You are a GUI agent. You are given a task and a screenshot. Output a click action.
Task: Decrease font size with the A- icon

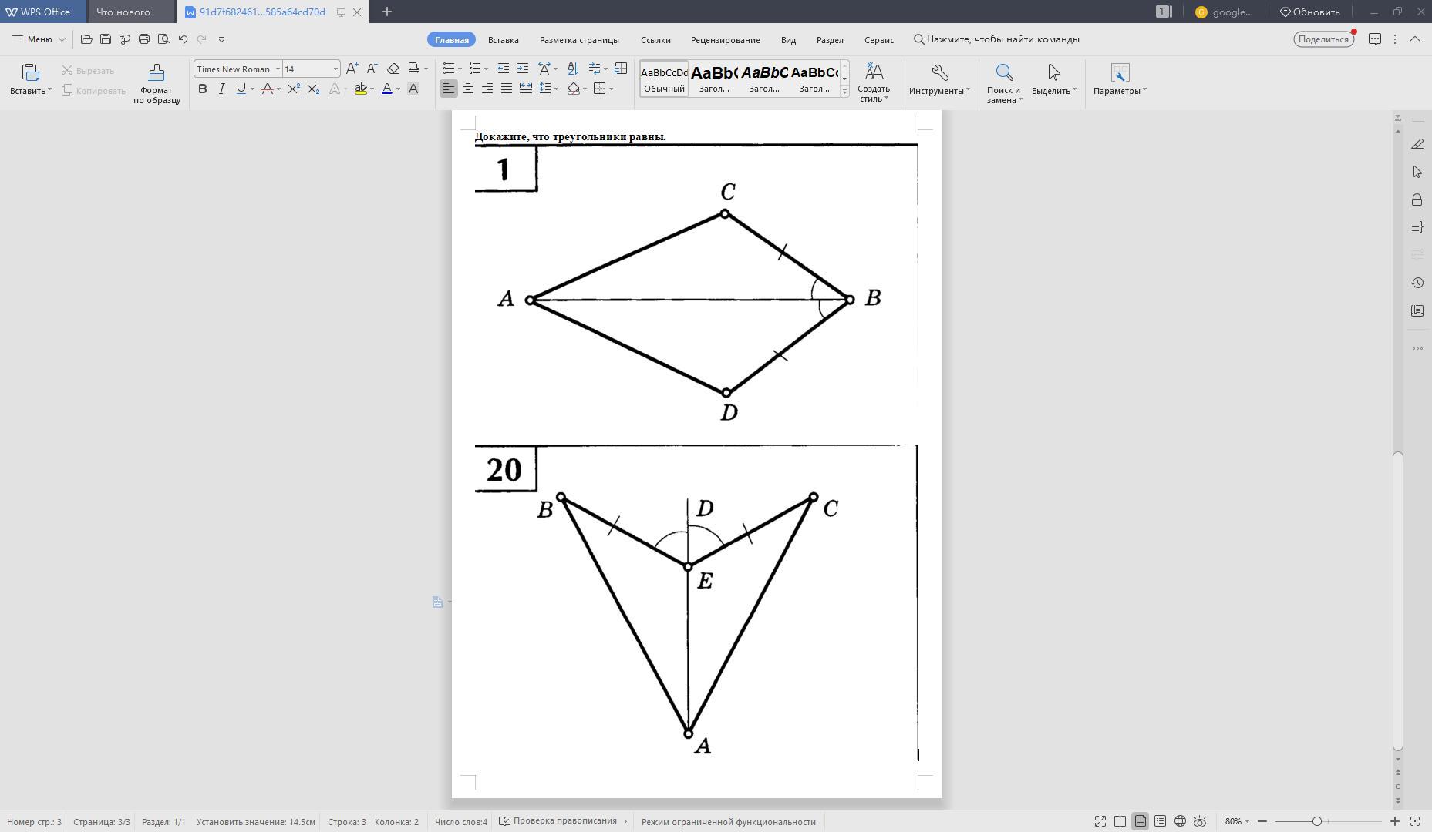(x=372, y=69)
